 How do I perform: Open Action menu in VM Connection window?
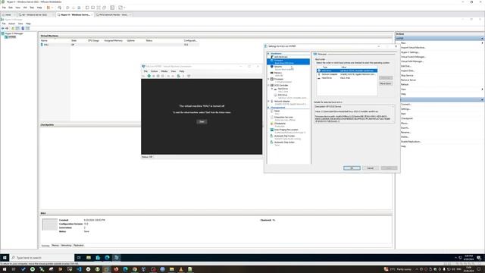tap(154, 71)
